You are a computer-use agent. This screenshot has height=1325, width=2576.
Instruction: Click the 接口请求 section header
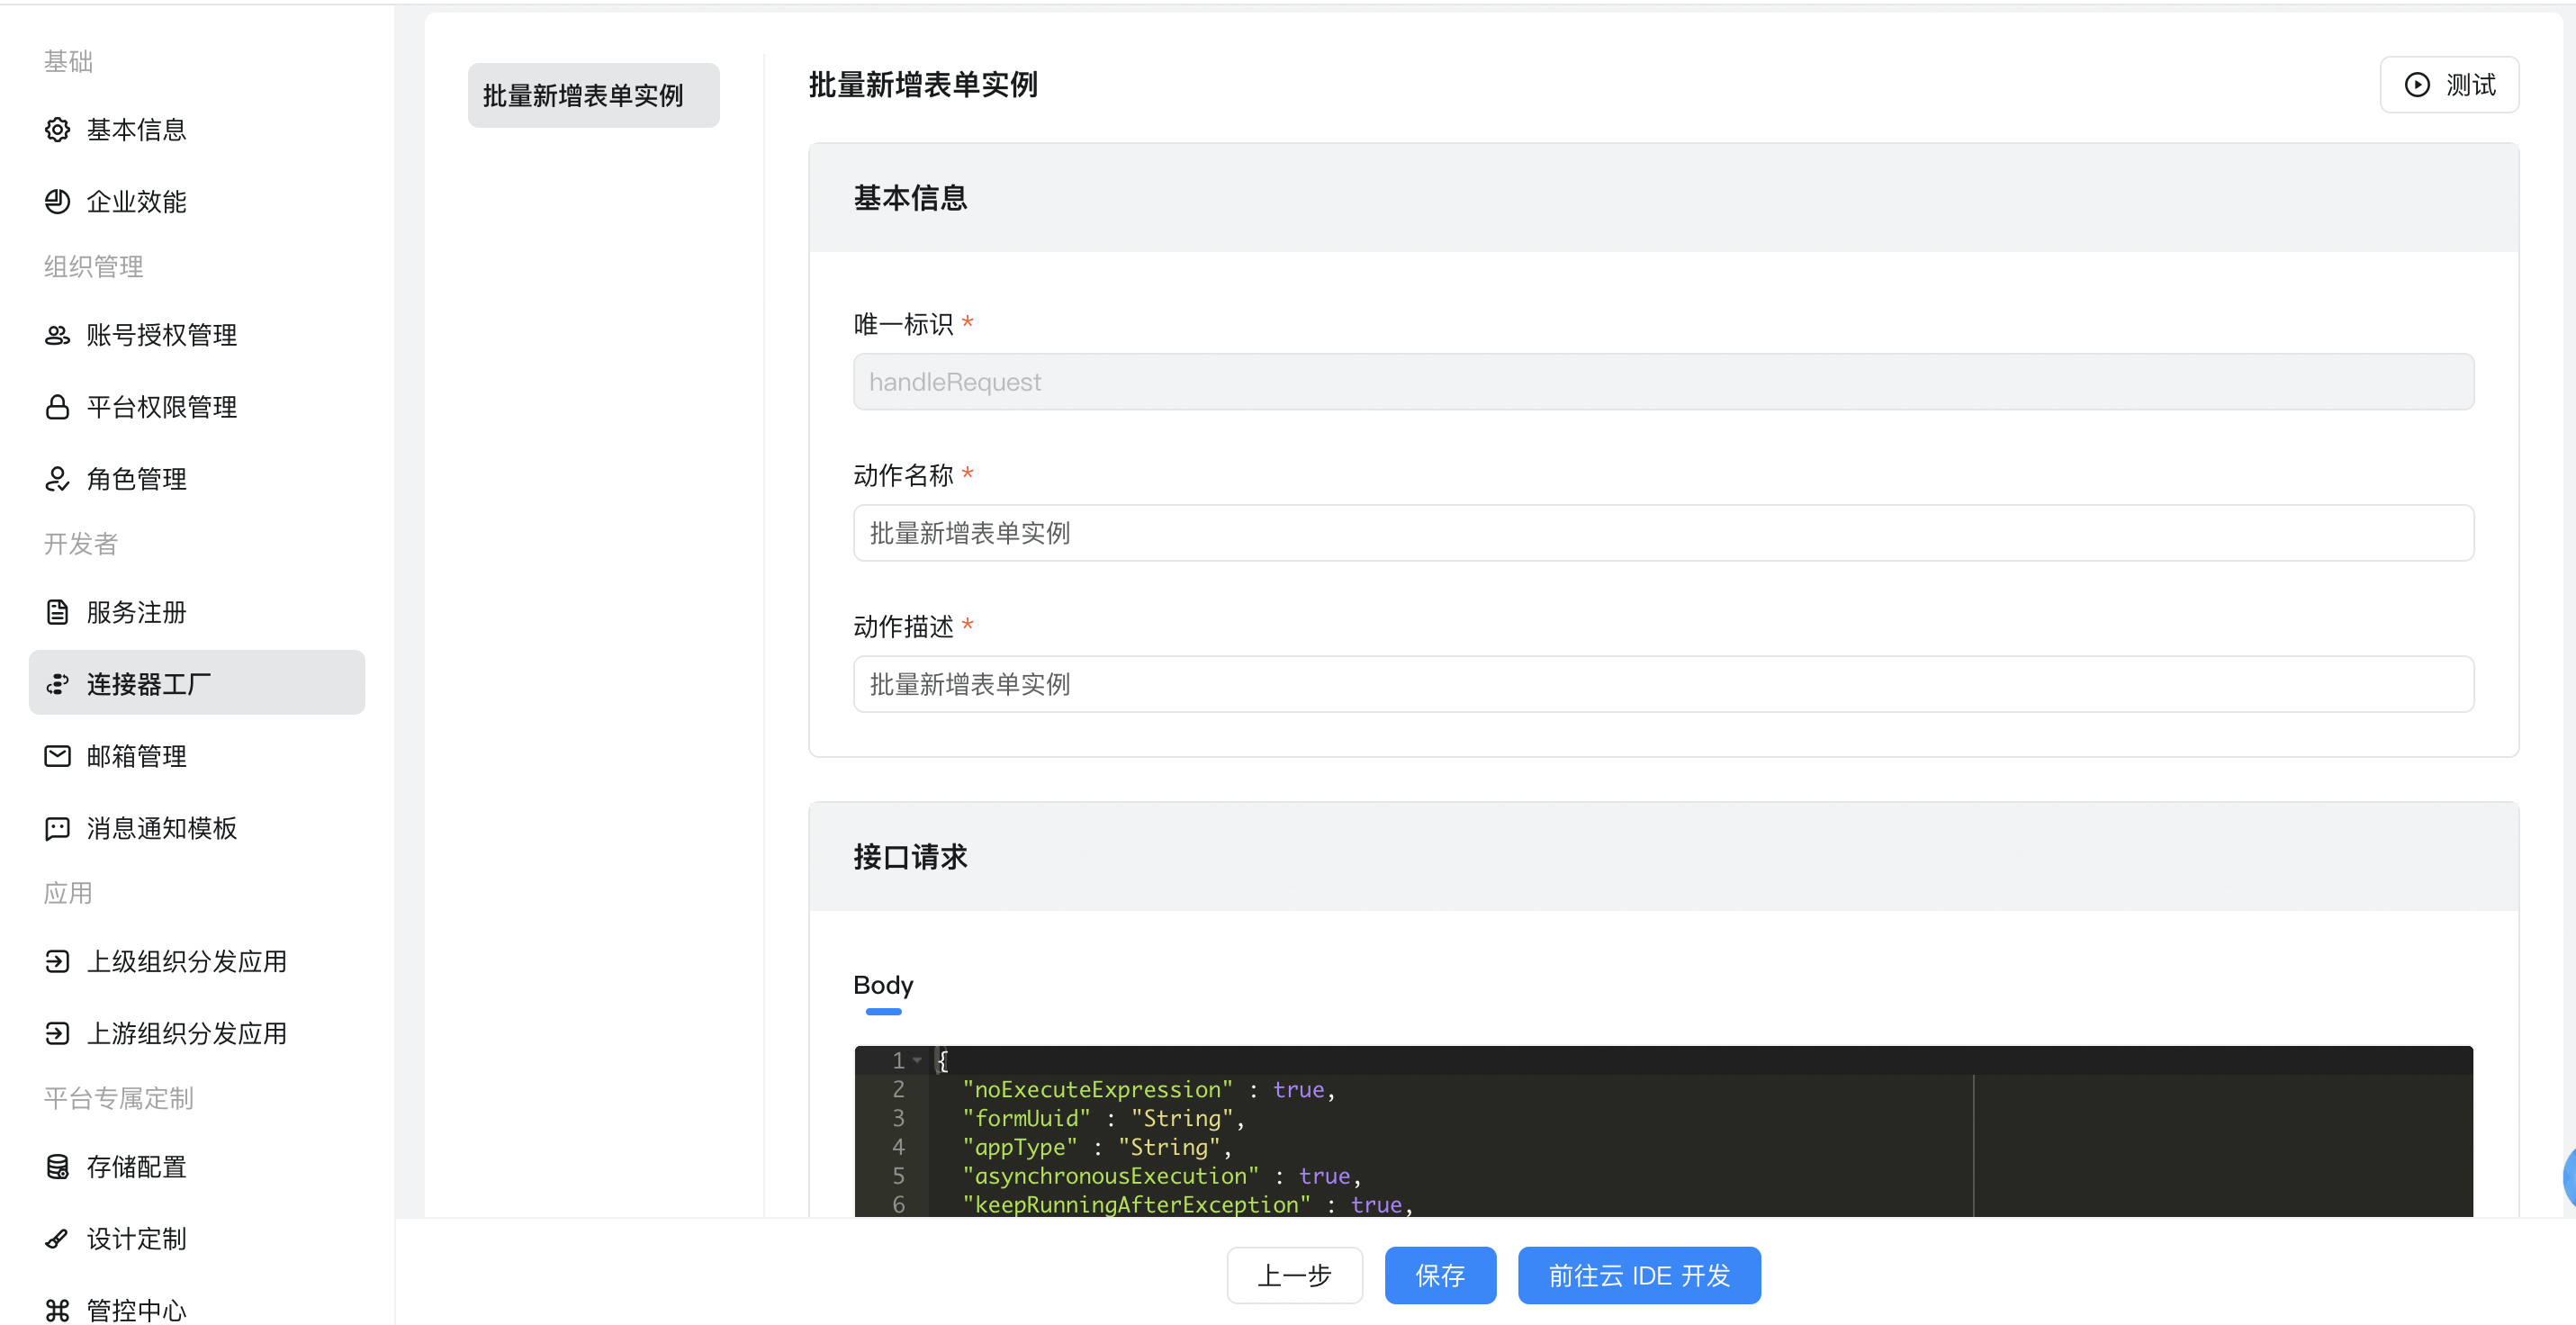pyautogui.click(x=1663, y=857)
